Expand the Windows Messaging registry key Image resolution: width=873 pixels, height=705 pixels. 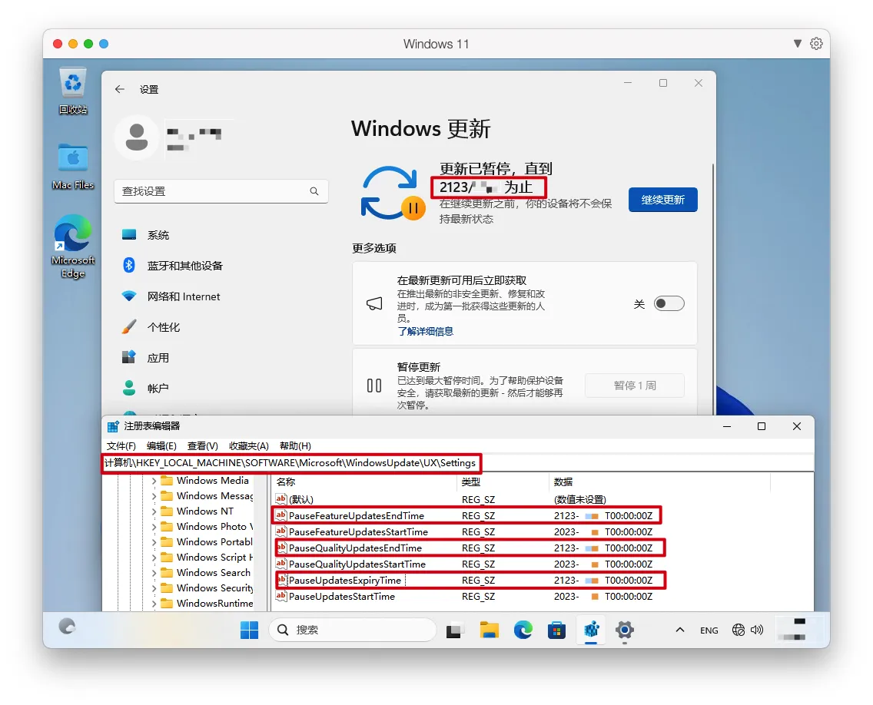(x=154, y=496)
